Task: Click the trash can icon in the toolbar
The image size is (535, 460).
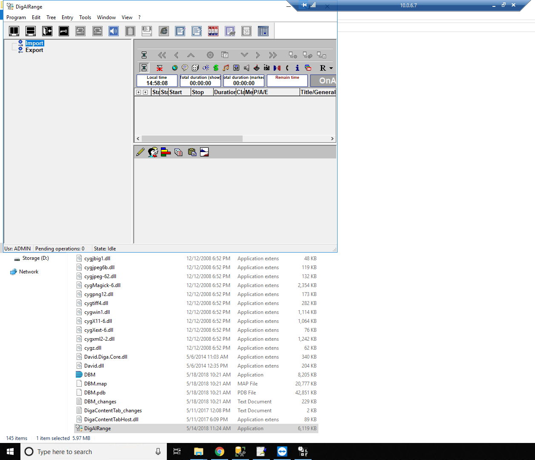Action: (x=130, y=31)
